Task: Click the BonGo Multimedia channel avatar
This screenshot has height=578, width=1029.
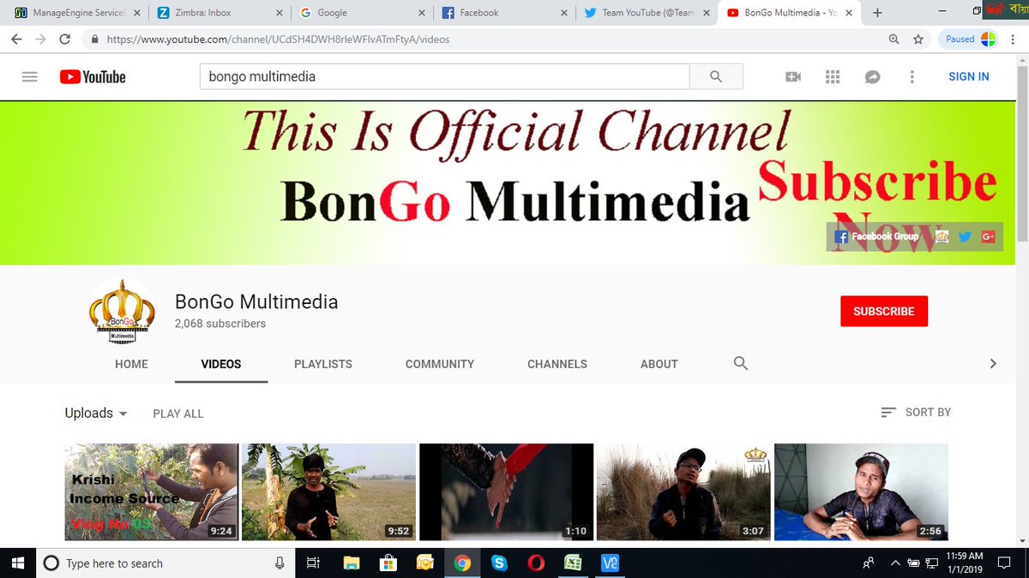Action: 122,312
